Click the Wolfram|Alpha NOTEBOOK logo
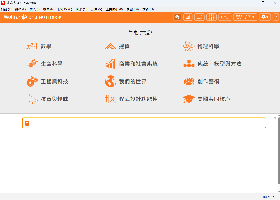This screenshot has width=280, height=200. tap(33, 17)
